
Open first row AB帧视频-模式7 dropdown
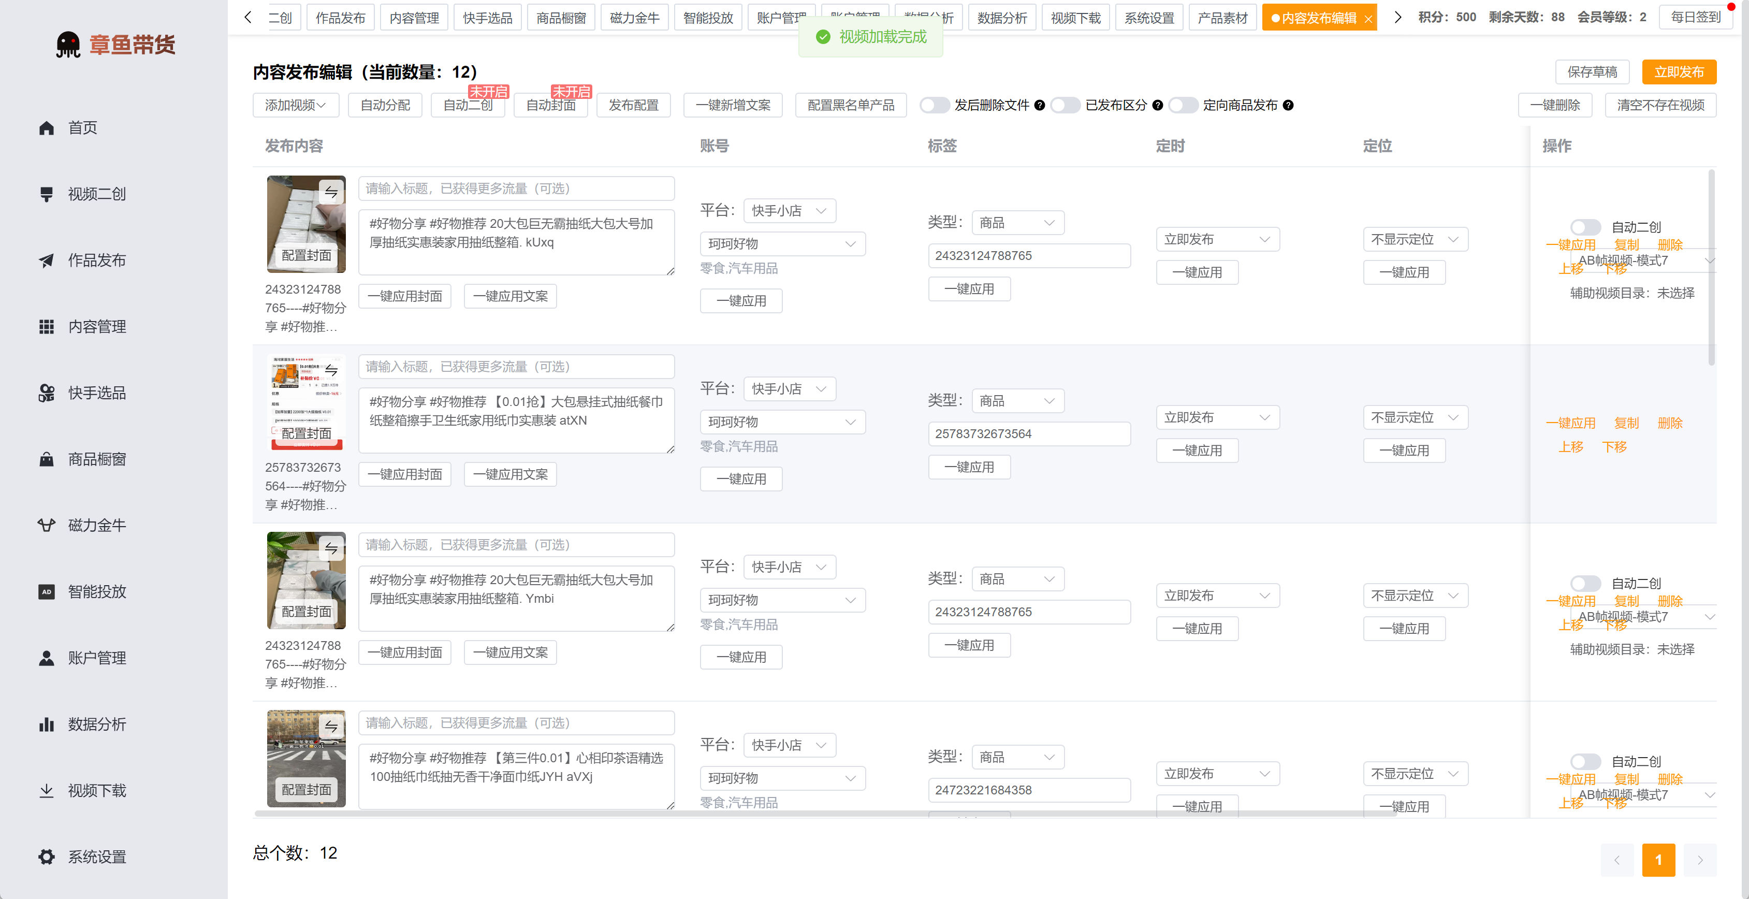point(1645,260)
